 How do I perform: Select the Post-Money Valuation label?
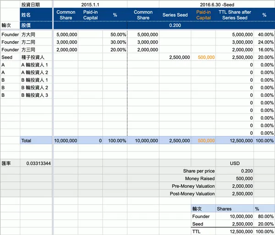(192, 194)
